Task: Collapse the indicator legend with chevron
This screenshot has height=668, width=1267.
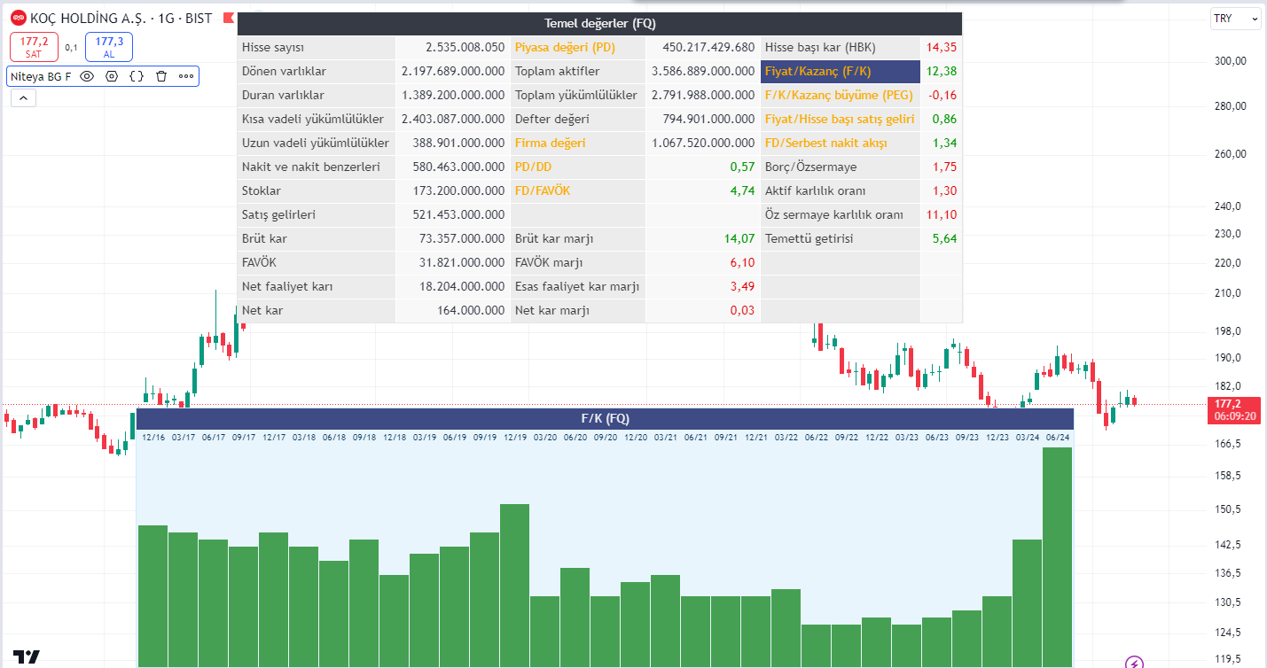Action: pos(23,98)
